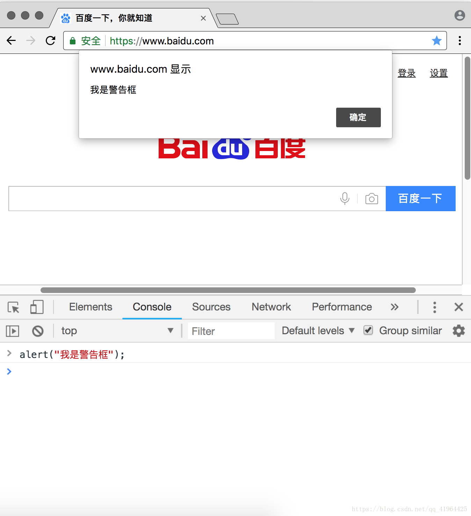
Task: Click the console Filter field
Action: click(x=231, y=331)
